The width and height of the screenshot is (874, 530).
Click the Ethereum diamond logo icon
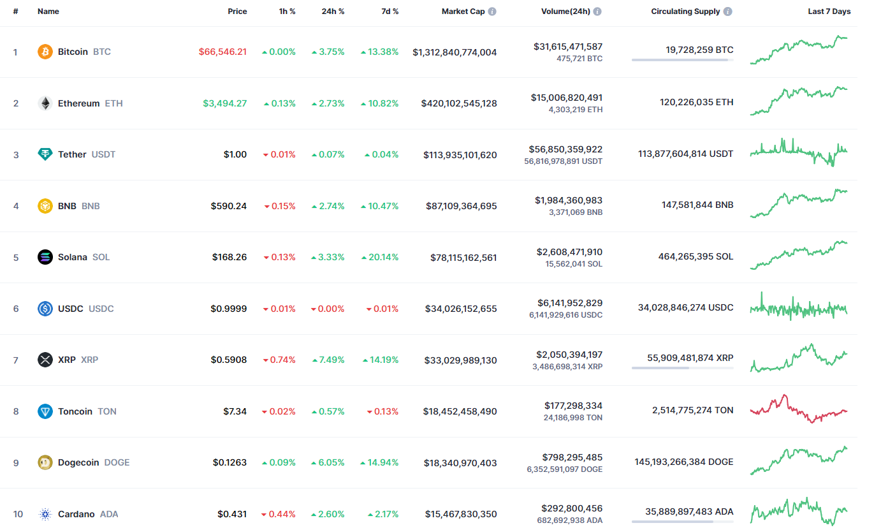[45, 103]
